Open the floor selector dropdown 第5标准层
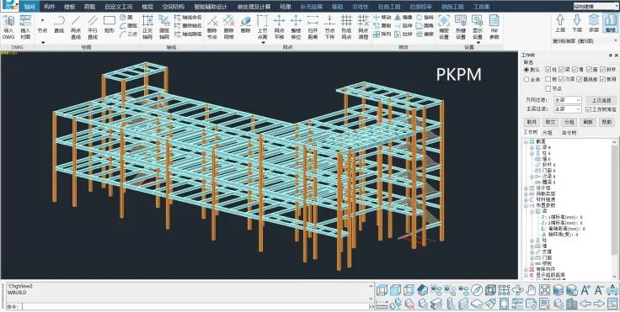This screenshot has height=312, width=620. coord(585,41)
